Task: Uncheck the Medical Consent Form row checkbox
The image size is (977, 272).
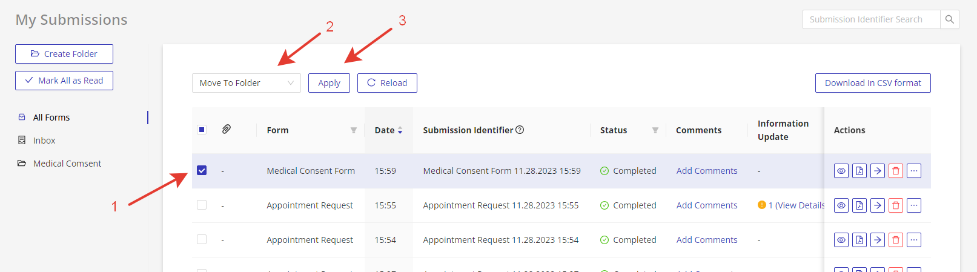Action: click(202, 170)
